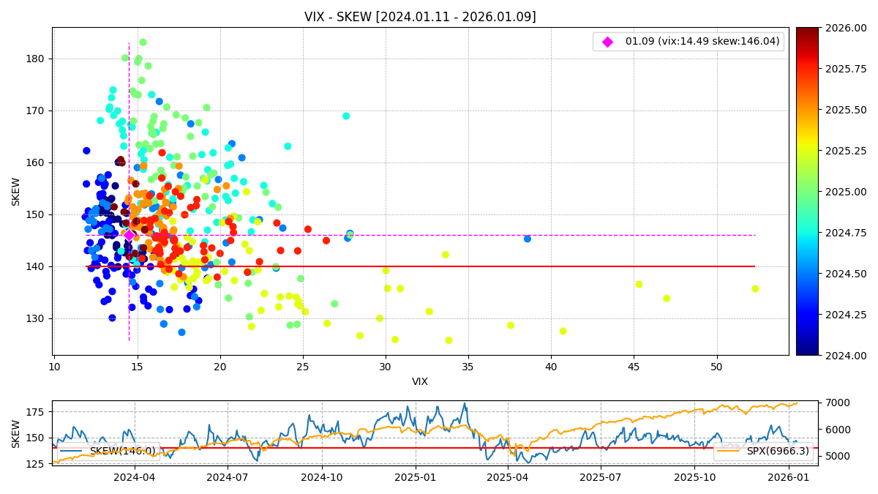Screen dimensions: 878x494
Task: Click the 7000 tick on the SPX axis
Action: [x=836, y=403]
